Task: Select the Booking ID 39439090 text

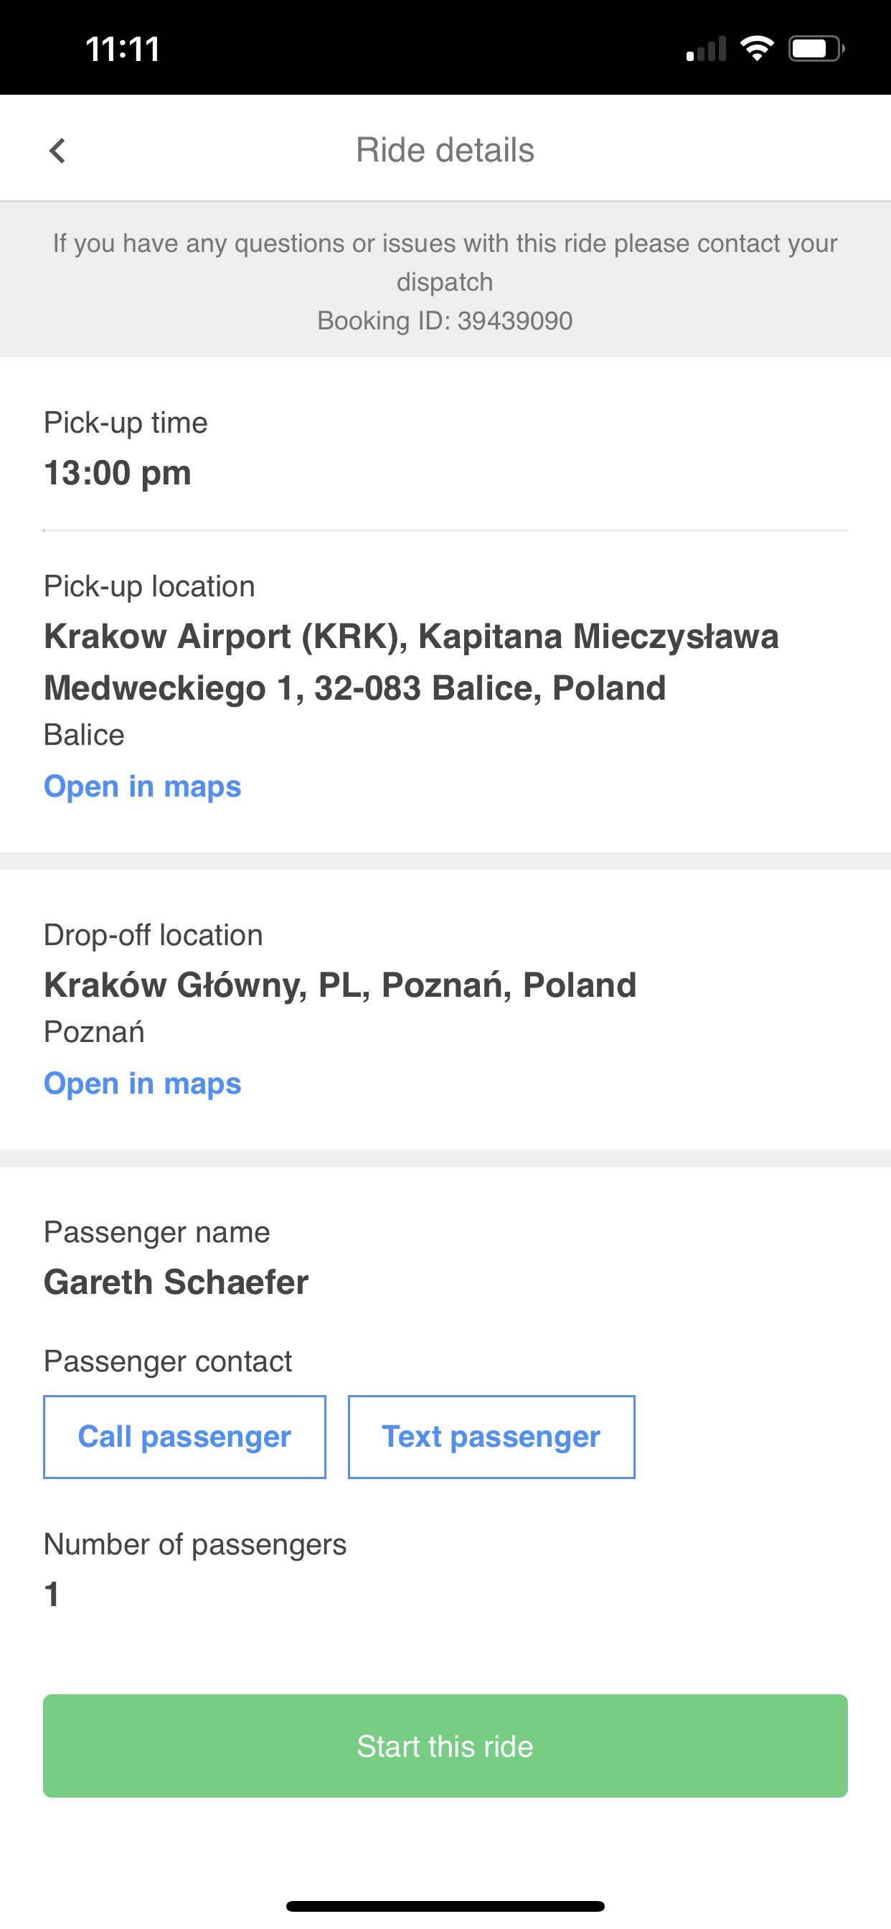Action: pos(445,321)
